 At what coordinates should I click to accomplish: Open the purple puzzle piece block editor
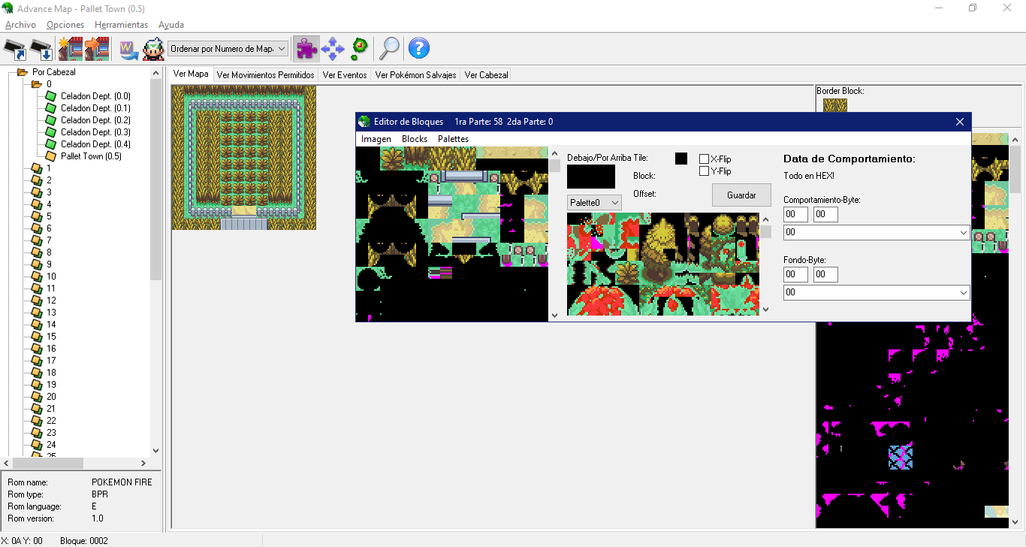[x=306, y=49]
